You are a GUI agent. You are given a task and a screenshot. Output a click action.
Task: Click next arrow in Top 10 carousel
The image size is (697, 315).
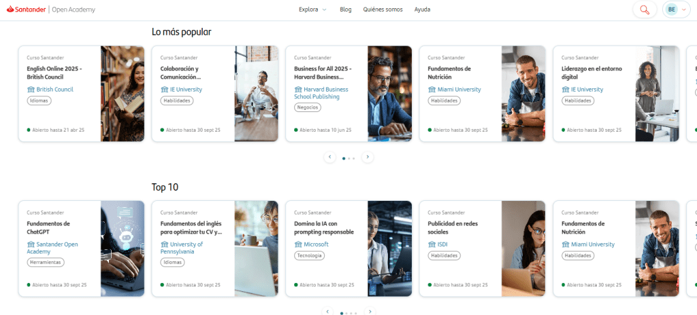pyautogui.click(x=370, y=312)
